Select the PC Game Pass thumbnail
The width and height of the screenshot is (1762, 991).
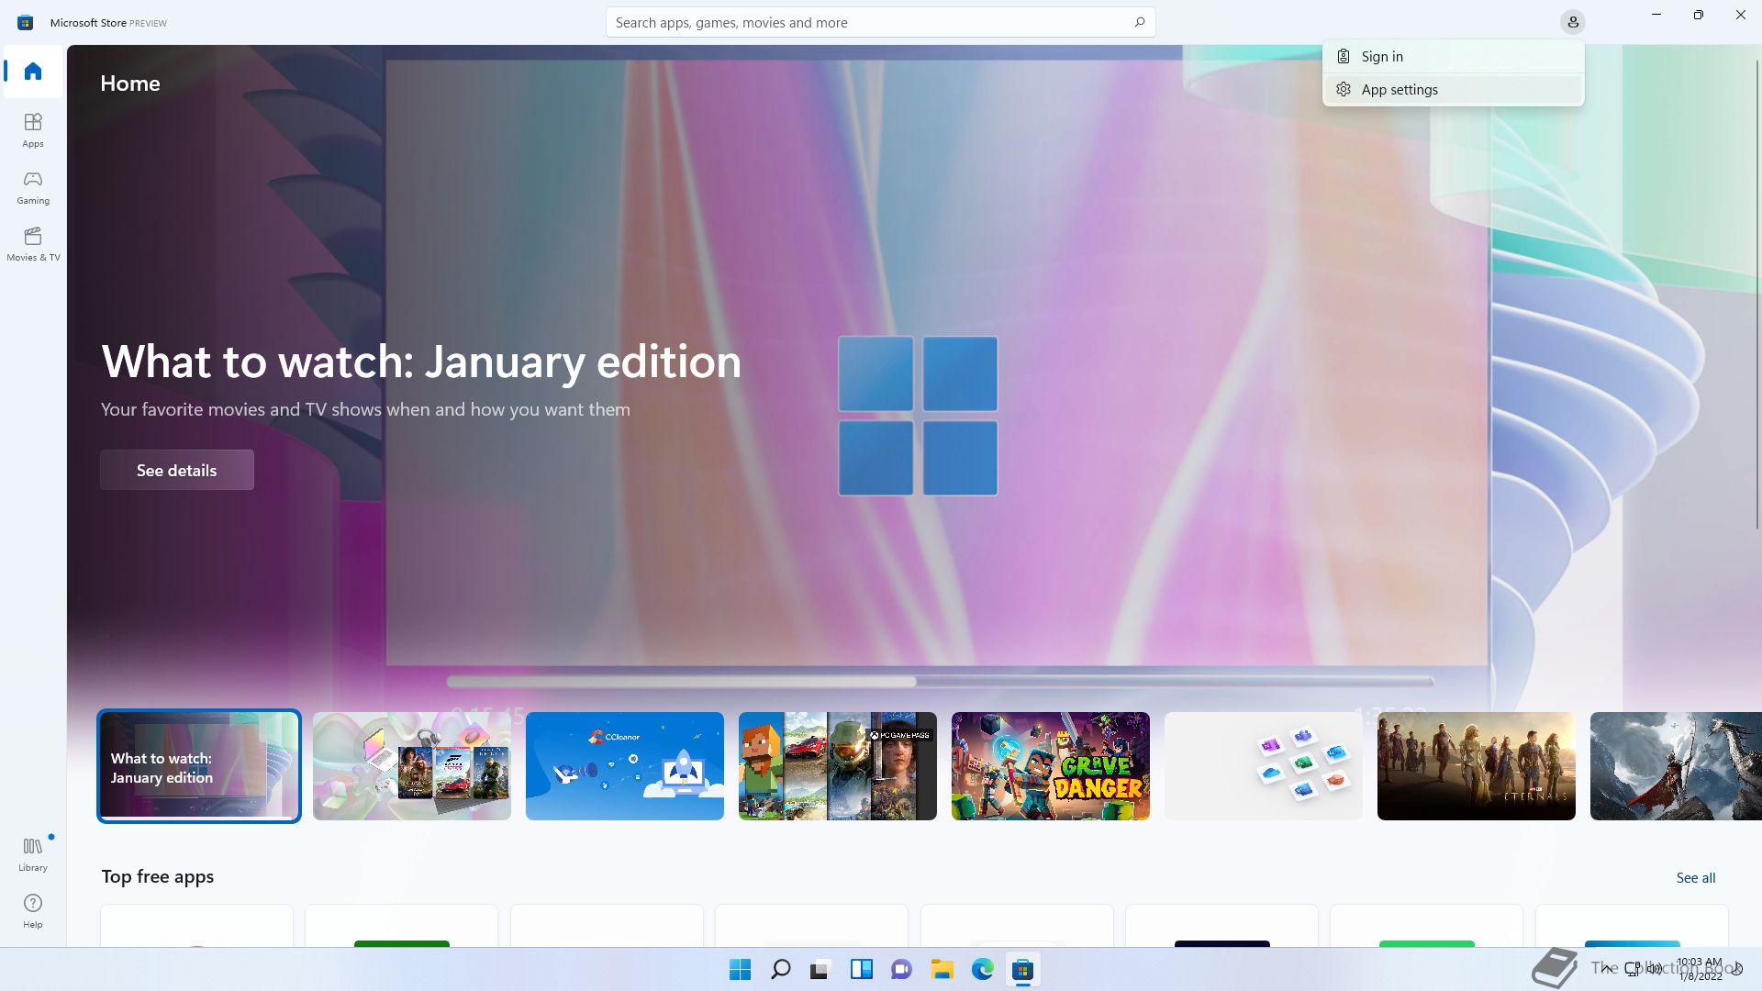click(x=838, y=766)
